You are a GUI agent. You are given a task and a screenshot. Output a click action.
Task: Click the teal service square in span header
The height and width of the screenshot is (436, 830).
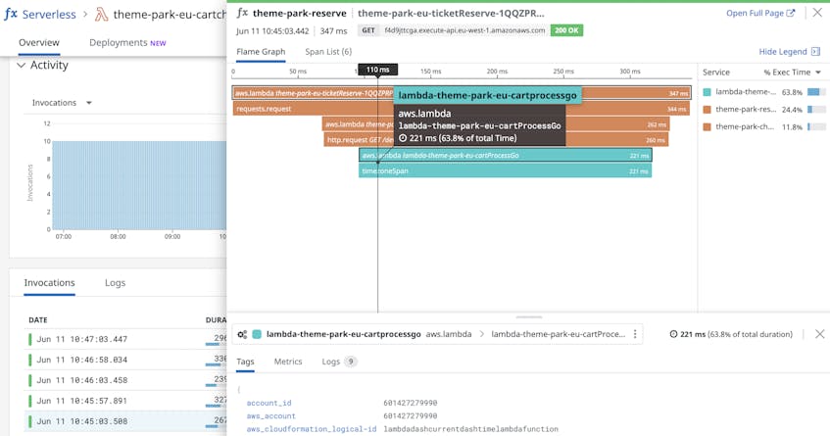pos(257,334)
